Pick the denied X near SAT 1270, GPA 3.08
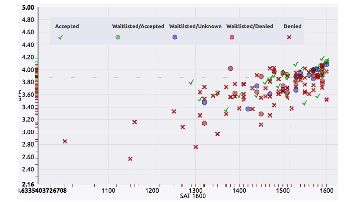Viewport: 360px width, 202px height. tap(182, 127)
